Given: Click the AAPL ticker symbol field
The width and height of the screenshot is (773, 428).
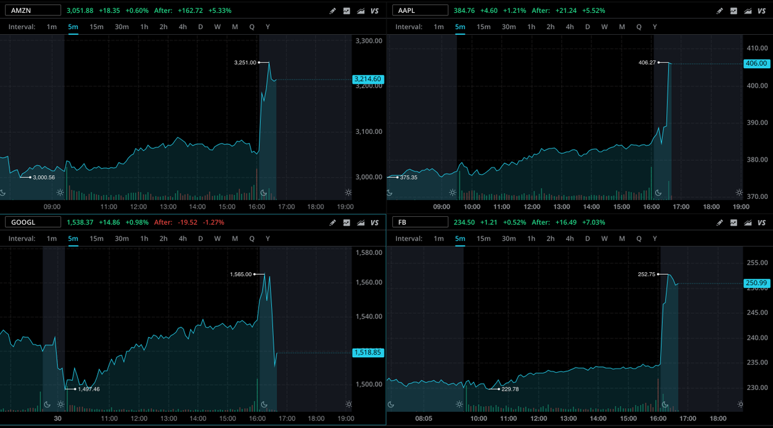Looking at the screenshot, I should (420, 10).
